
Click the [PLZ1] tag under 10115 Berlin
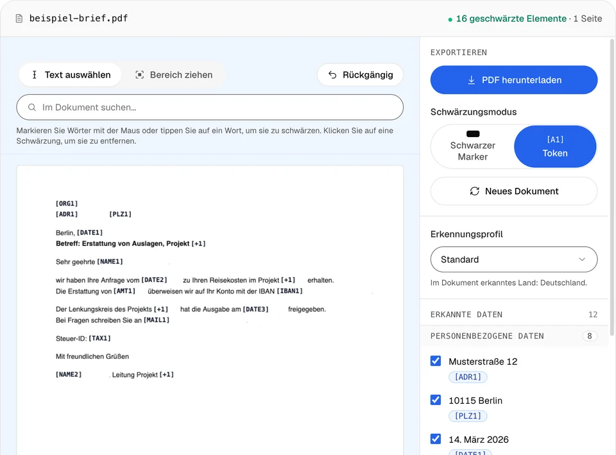pyautogui.click(x=468, y=416)
